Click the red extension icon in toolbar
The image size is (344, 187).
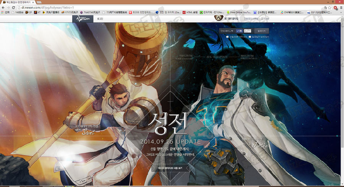click(336, 8)
